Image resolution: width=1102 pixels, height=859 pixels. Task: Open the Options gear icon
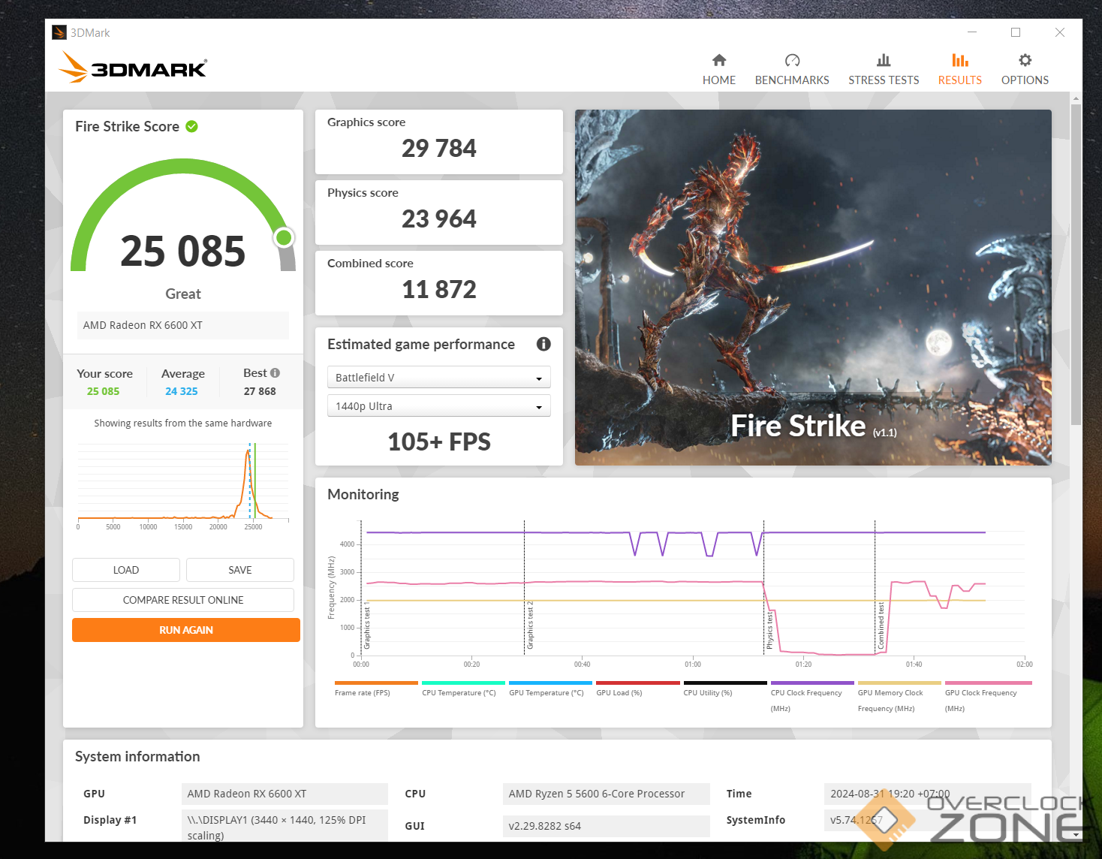1025,61
